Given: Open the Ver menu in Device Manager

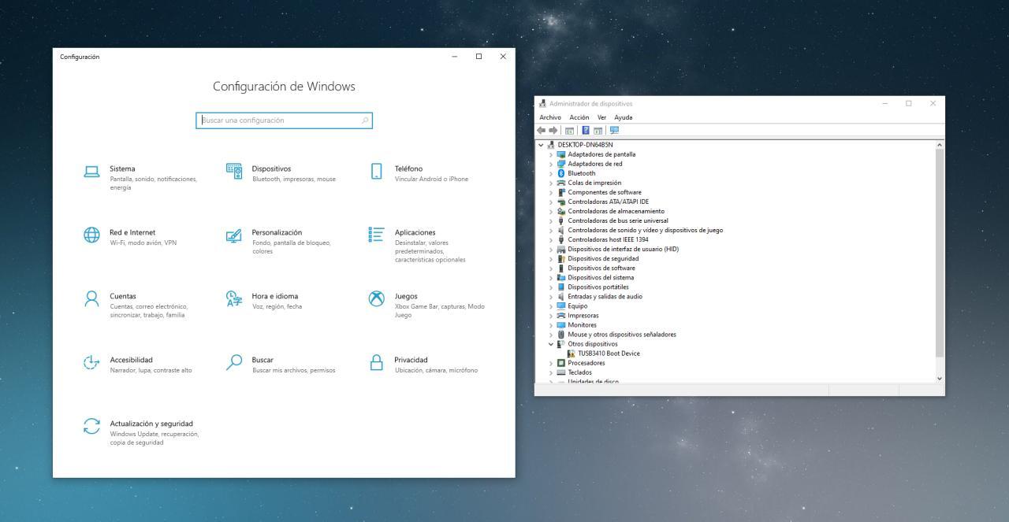Looking at the screenshot, I should (x=602, y=117).
